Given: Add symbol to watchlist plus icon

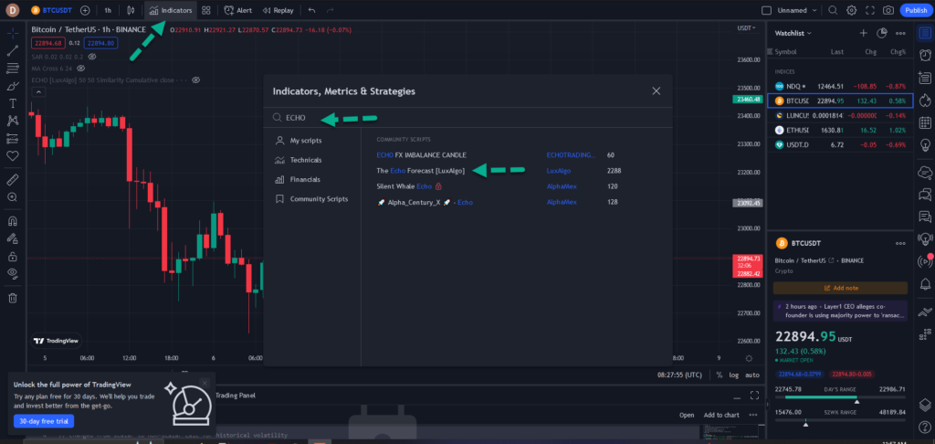Looking at the screenshot, I should (x=863, y=33).
